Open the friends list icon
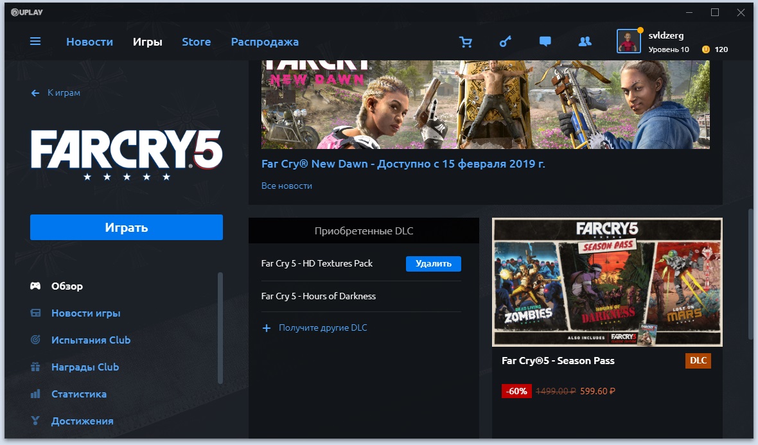 tap(585, 42)
